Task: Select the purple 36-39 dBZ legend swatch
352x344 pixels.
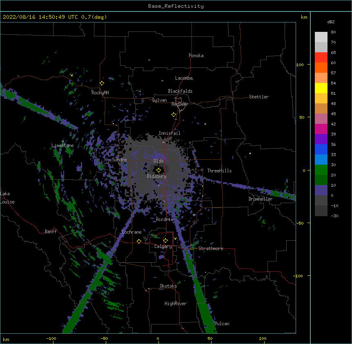Action: (321, 139)
